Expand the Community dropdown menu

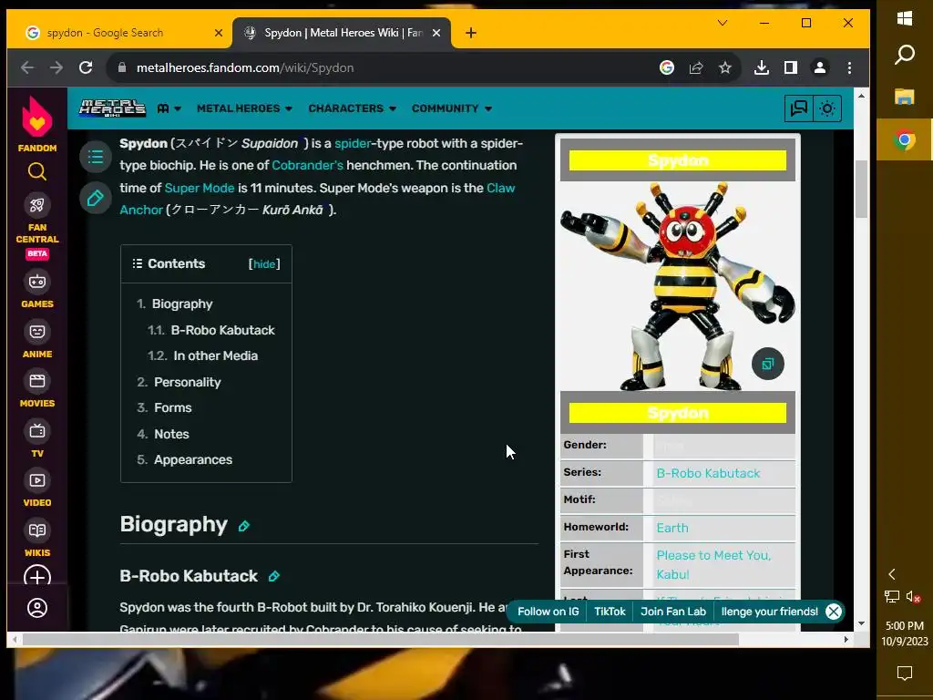(x=452, y=108)
